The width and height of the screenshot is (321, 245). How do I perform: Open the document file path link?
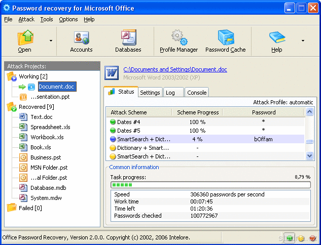(x=175, y=69)
